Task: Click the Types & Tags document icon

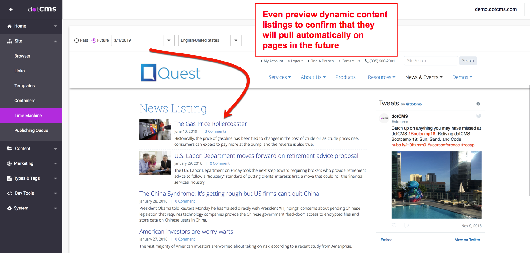Action: click(9, 178)
